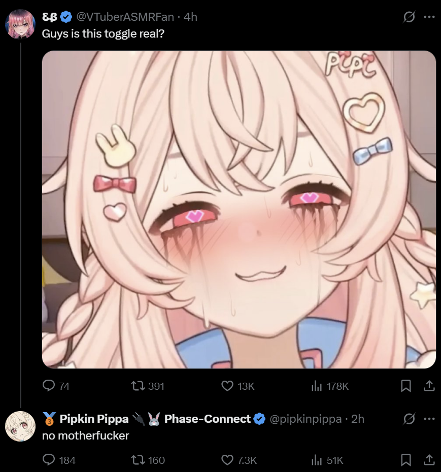The height and width of the screenshot is (472, 441).
Task: View 51K views analytics on Pippa's reply
Action: pos(327,460)
